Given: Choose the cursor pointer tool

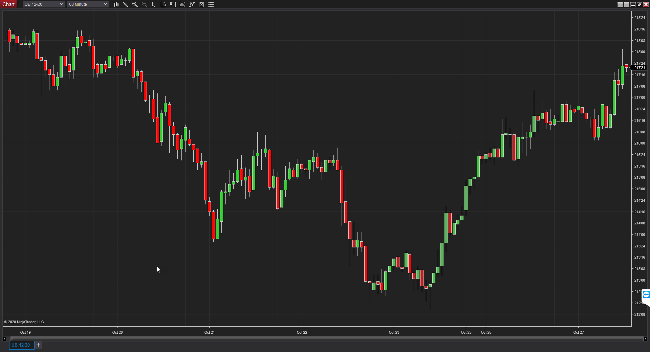Looking at the screenshot, I should pyautogui.click(x=154, y=4).
